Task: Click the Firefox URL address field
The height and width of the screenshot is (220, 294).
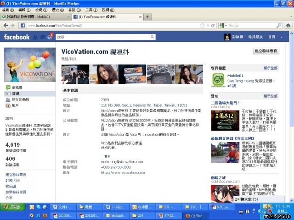Action: point(113,26)
